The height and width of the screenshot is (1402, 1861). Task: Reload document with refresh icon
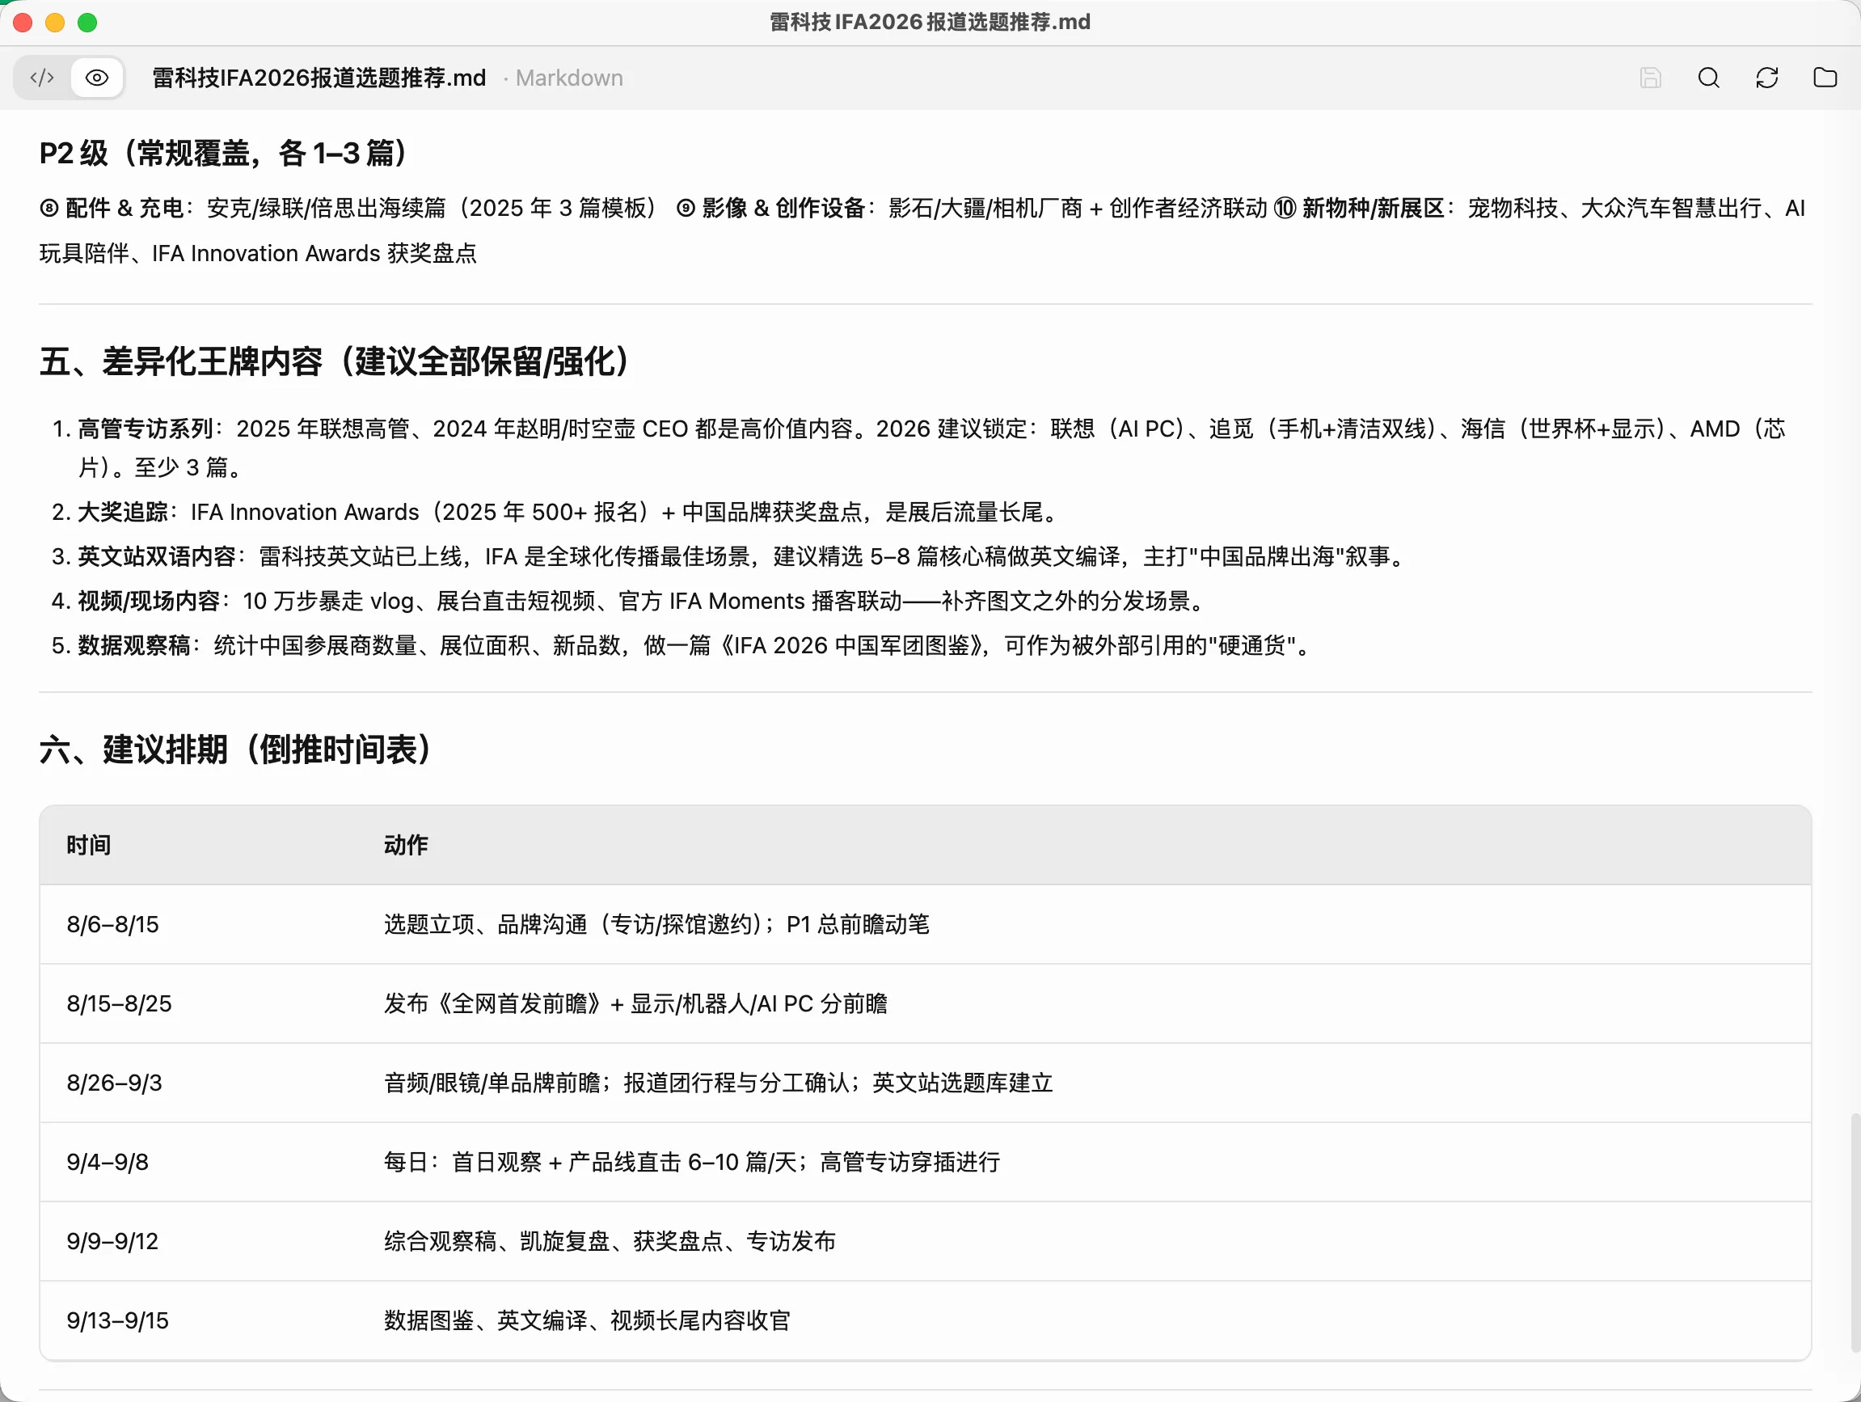coord(1766,78)
